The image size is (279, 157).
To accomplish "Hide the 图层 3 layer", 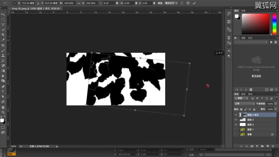I will click(236, 125).
